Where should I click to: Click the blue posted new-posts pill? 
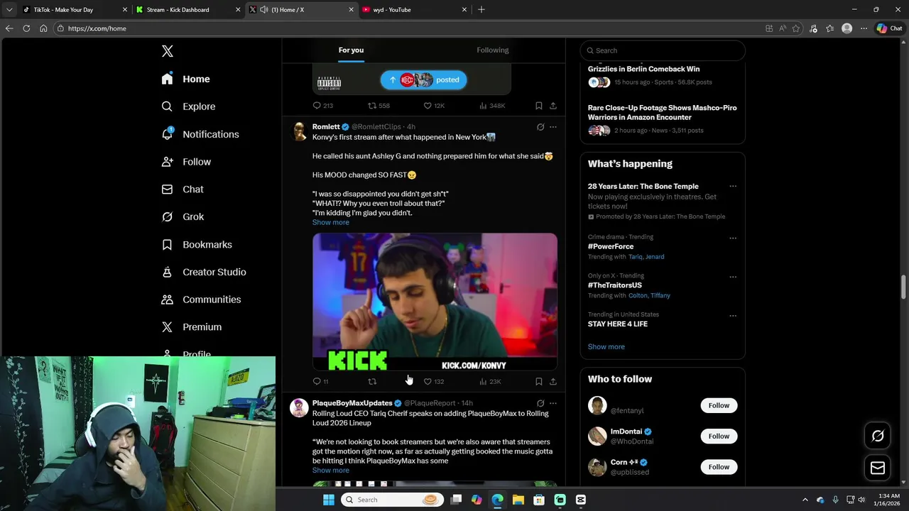pyautogui.click(x=424, y=80)
